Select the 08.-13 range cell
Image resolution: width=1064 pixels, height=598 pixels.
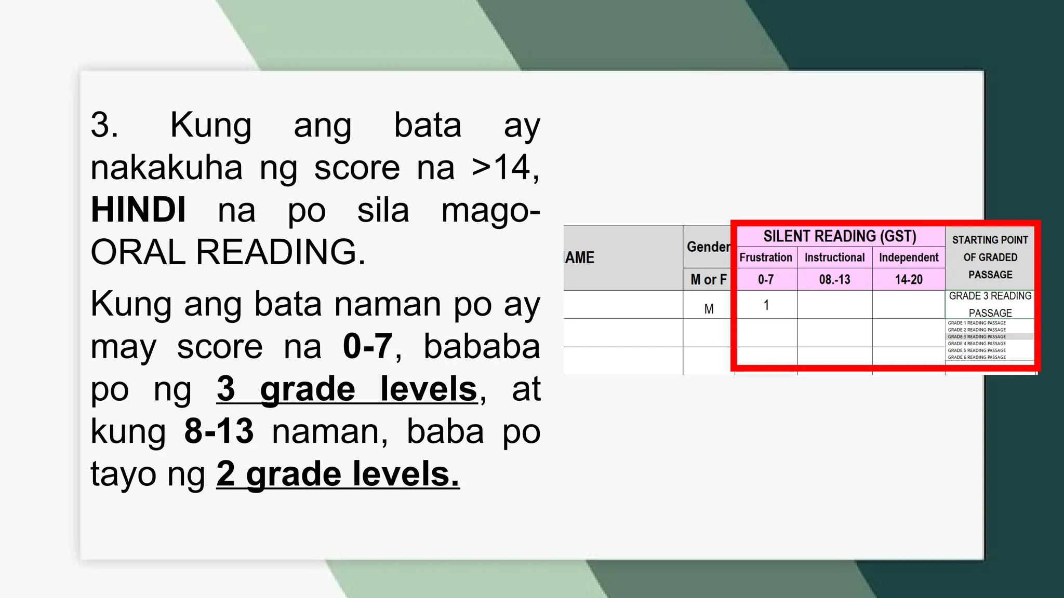(835, 279)
